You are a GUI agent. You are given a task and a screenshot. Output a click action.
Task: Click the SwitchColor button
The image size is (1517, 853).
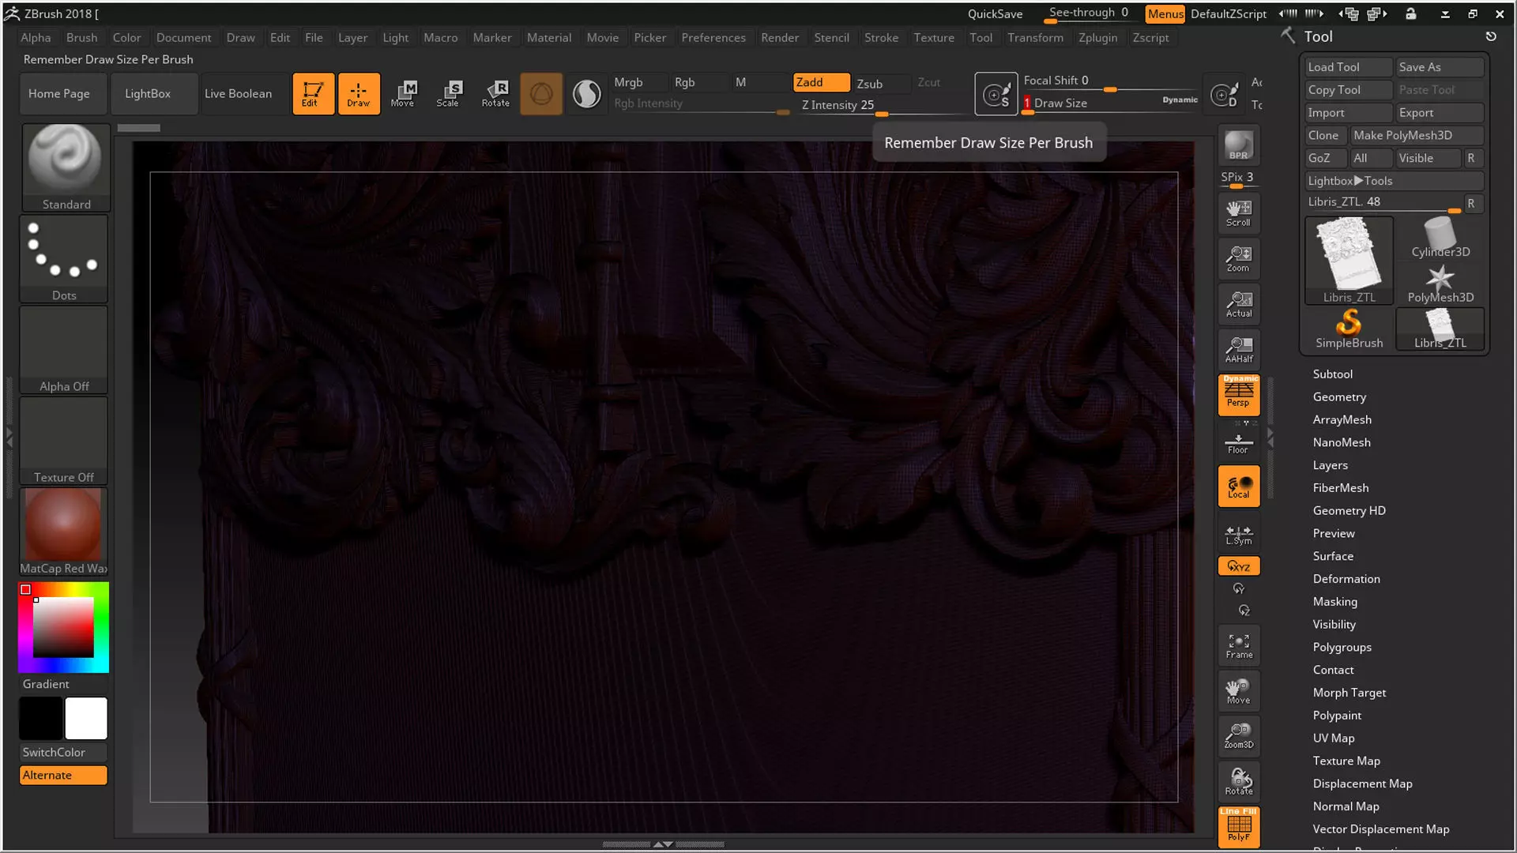(63, 752)
